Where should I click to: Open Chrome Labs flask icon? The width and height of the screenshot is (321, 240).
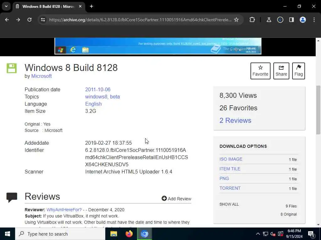(269, 20)
